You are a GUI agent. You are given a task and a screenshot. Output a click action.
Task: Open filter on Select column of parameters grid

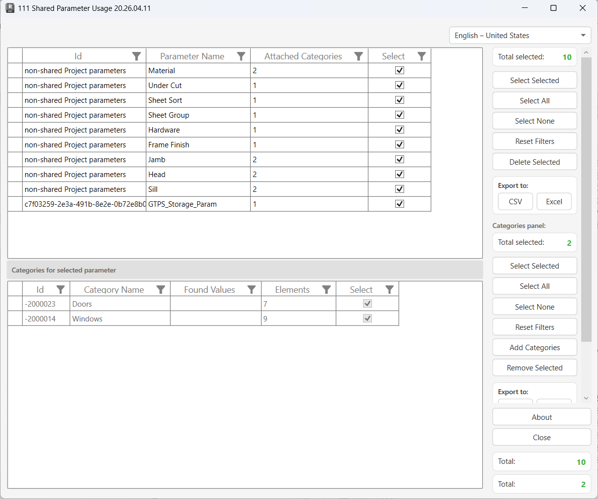421,56
